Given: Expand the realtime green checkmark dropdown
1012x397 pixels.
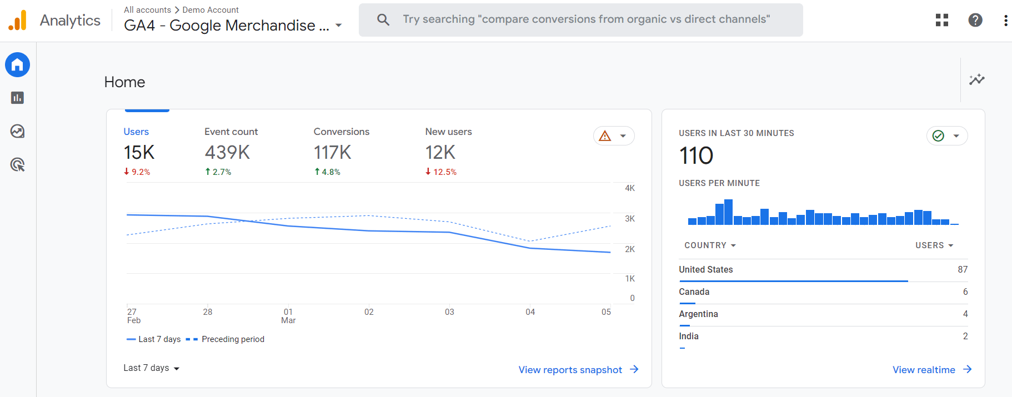Looking at the screenshot, I should (x=947, y=136).
